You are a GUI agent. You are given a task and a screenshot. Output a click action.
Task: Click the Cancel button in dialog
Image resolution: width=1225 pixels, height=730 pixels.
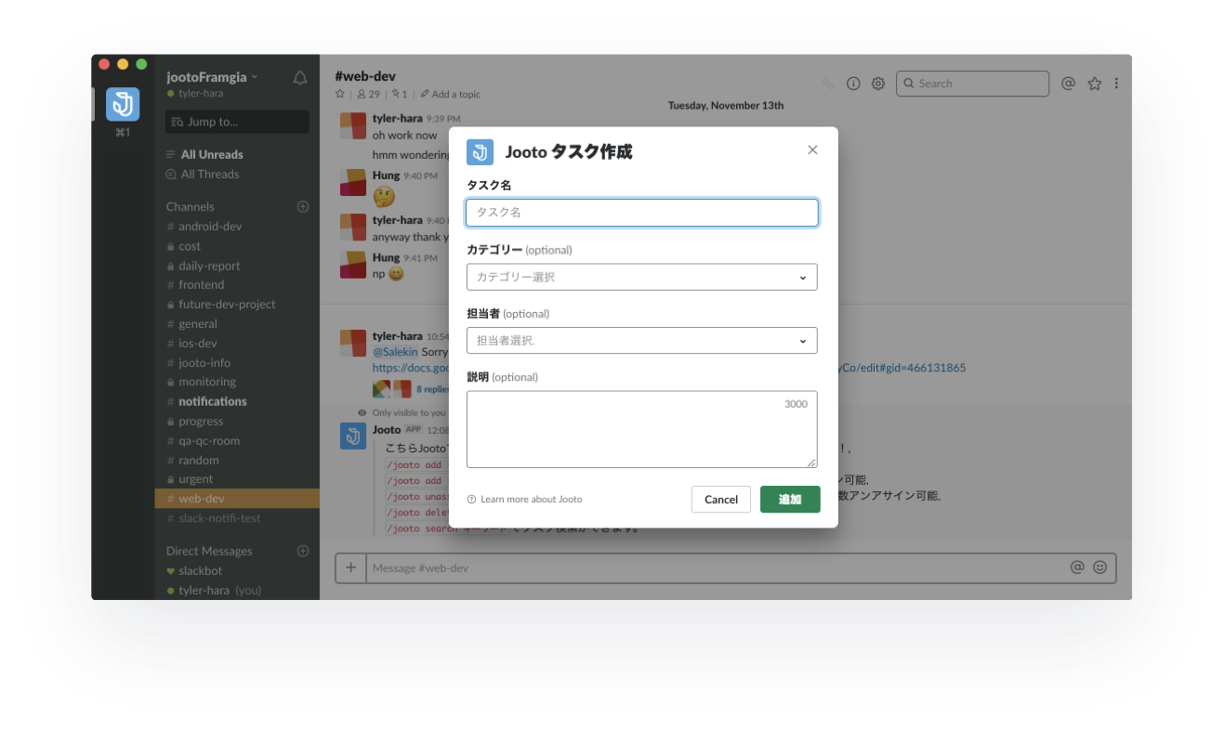(x=721, y=500)
